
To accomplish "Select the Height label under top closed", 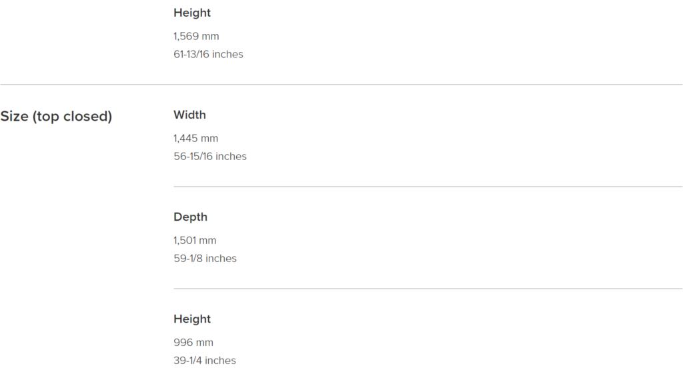I will pyautogui.click(x=192, y=319).
